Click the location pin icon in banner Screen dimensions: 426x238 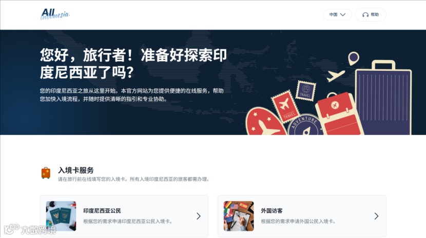[x=354, y=58]
